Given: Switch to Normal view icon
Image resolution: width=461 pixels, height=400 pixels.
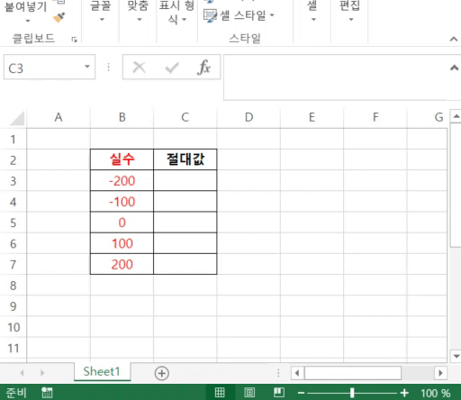Looking at the screenshot, I should point(220,392).
